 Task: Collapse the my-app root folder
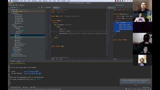click(10, 9)
